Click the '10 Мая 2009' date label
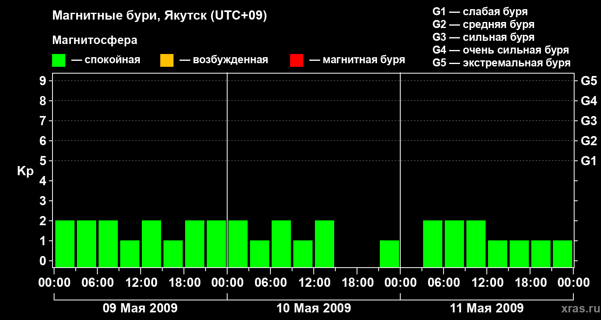 314,308
